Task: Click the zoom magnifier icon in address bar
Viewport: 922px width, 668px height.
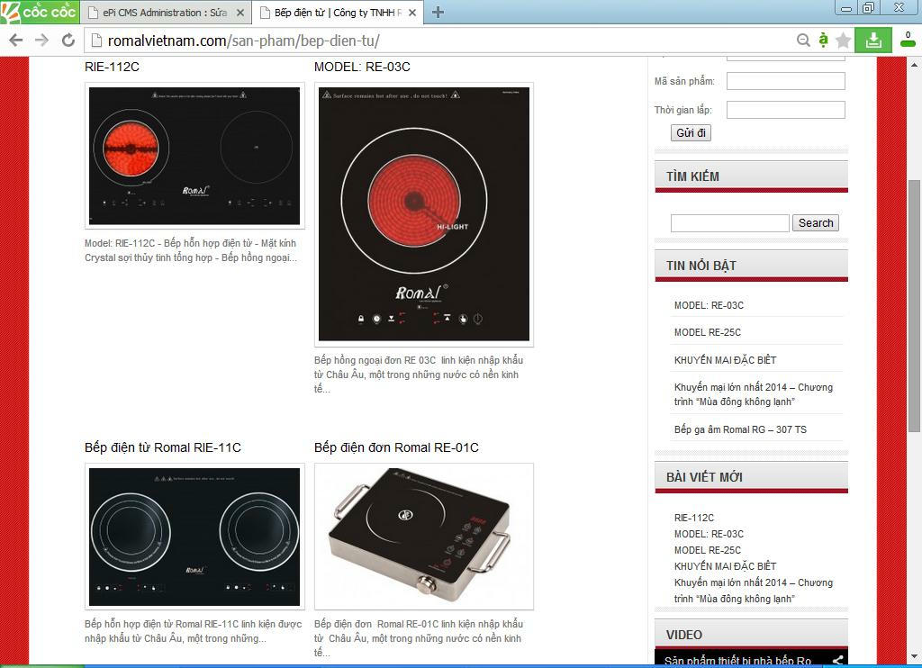Action: (x=803, y=41)
